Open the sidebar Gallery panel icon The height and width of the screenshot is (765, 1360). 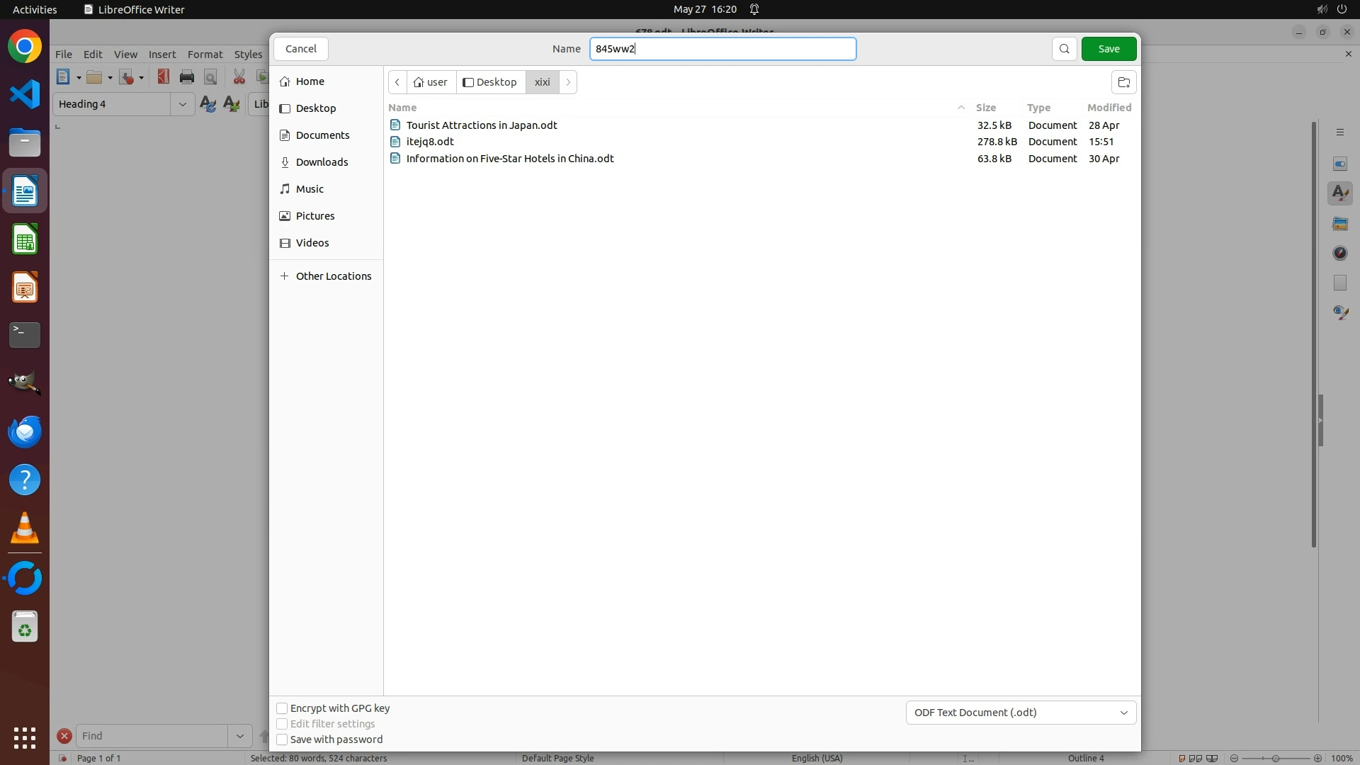pyautogui.click(x=1339, y=223)
